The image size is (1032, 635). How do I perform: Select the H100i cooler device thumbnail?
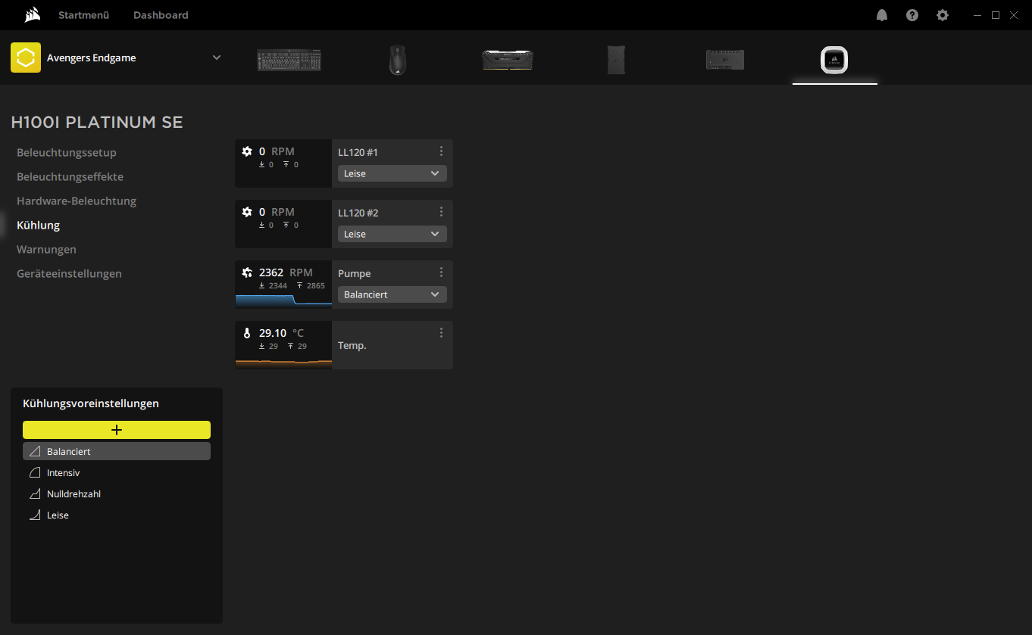pyautogui.click(x=834, y=60)
